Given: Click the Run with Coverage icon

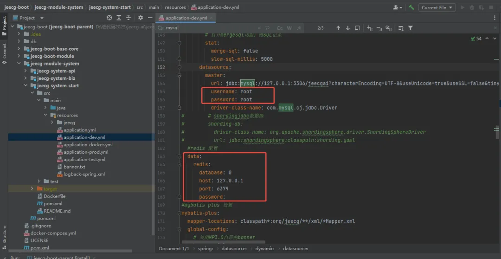Looking at the screenshot, I should [x=481, y=7].
